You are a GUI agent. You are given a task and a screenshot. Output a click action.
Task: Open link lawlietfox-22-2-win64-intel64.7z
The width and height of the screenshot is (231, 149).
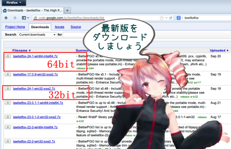point(35,127)
